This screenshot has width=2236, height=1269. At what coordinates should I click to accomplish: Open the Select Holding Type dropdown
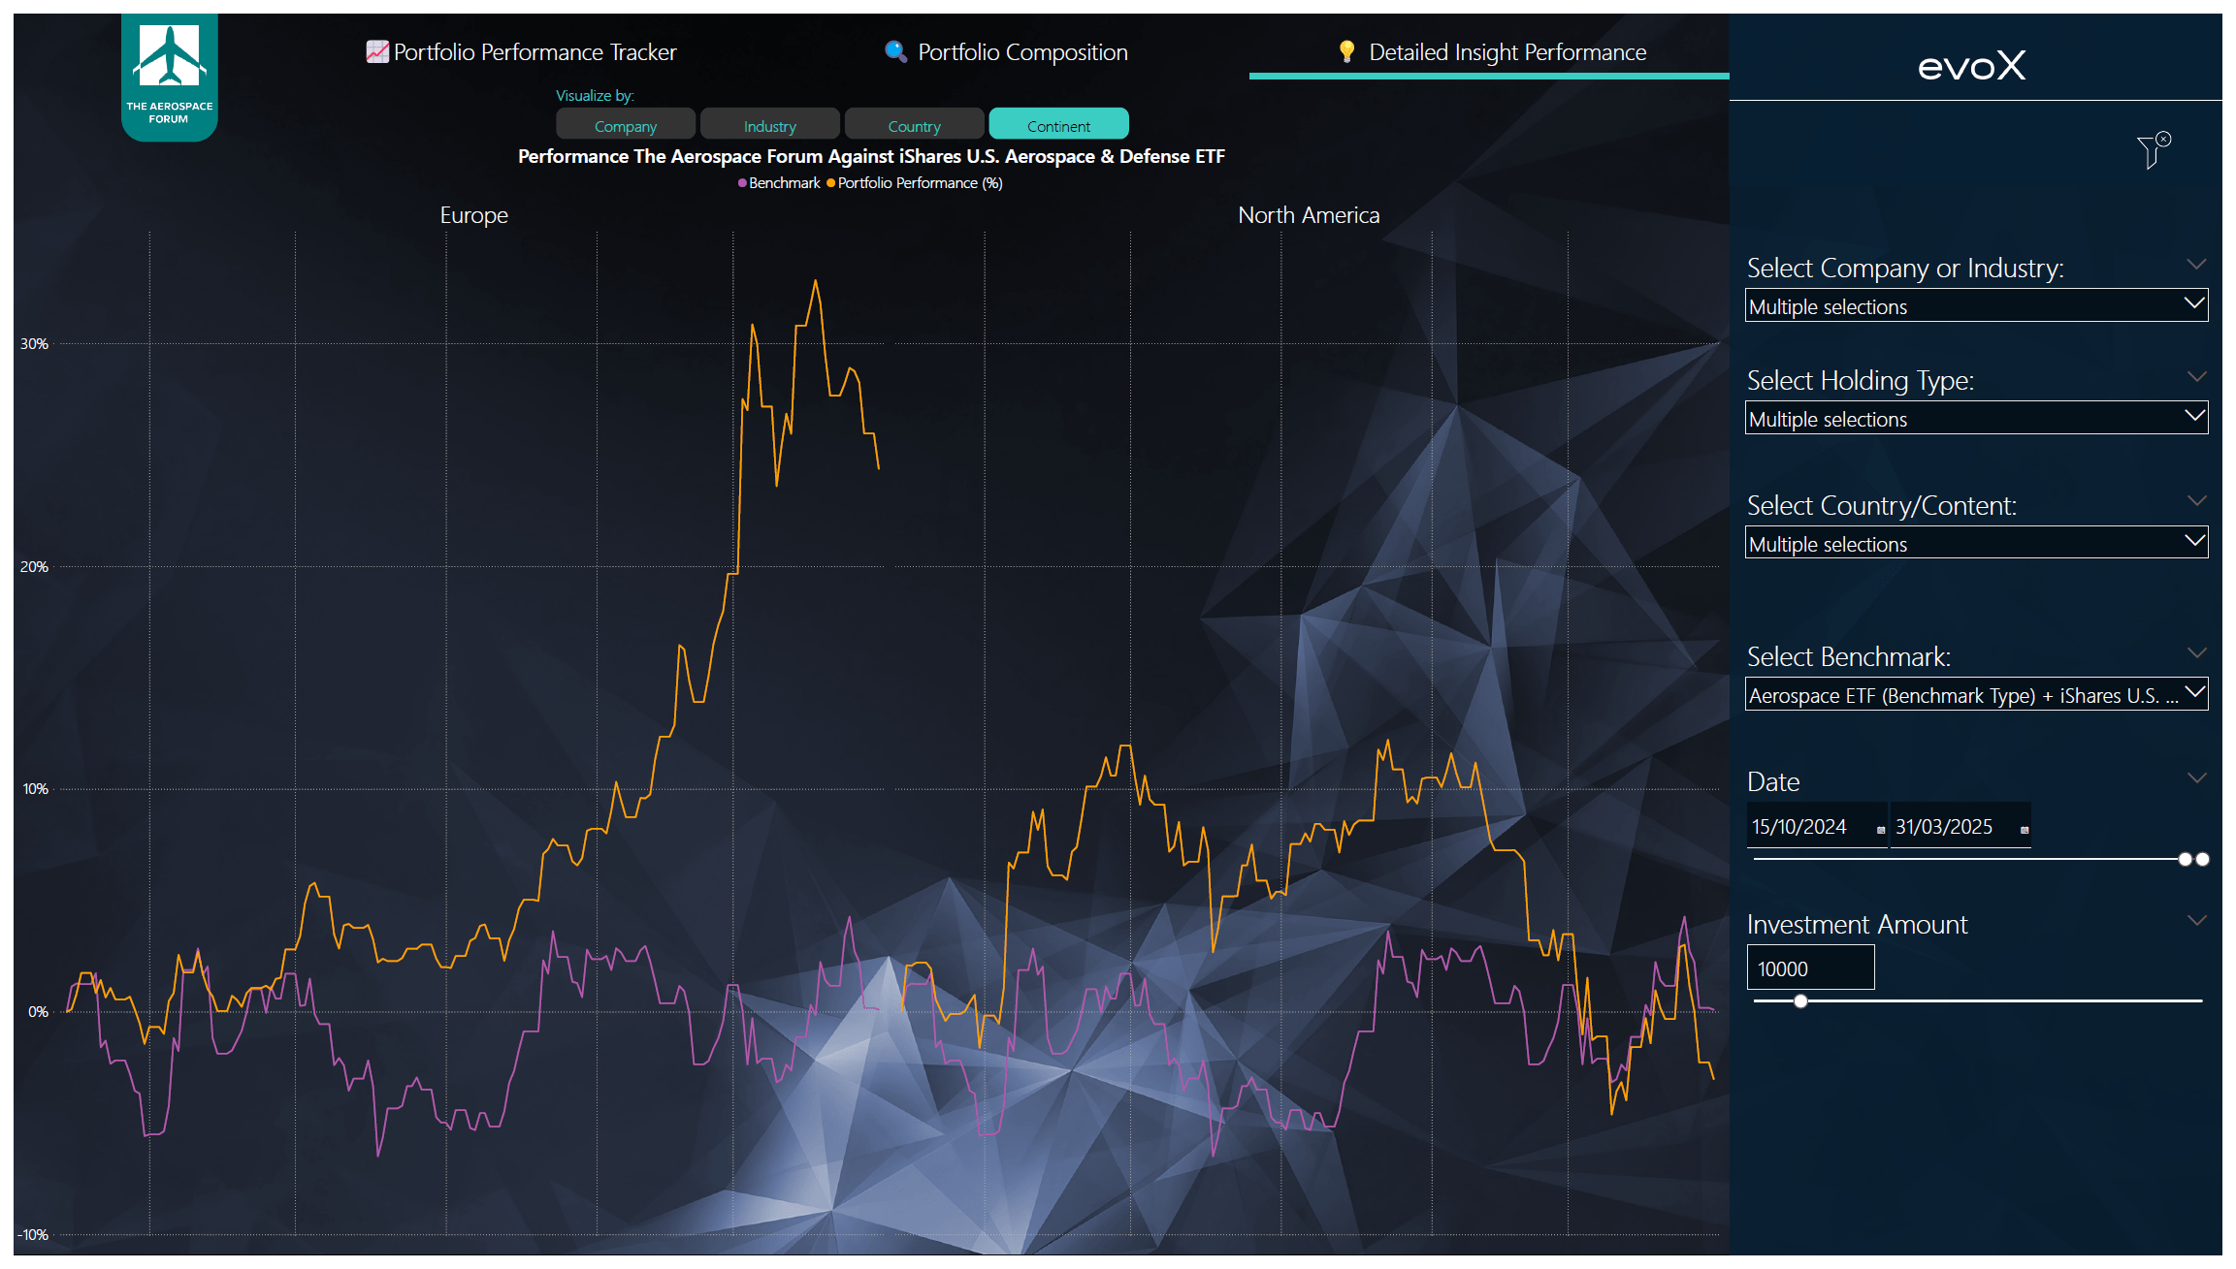1975,417
